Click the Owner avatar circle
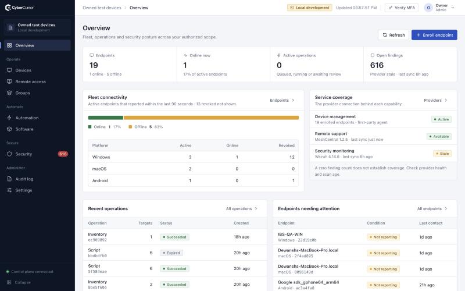The image size is (465, 291). [428, 8]
